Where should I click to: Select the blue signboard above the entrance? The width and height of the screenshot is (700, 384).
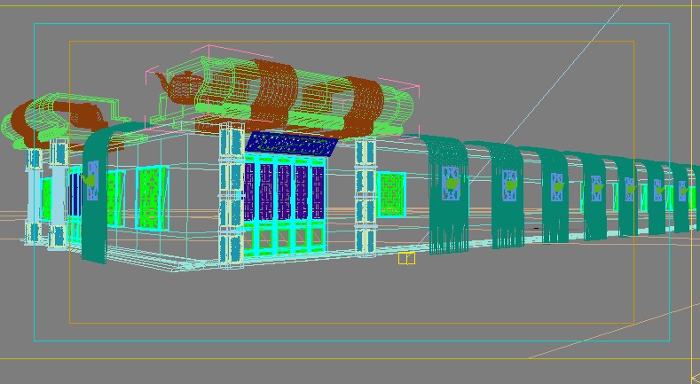(x=291, y=144)
